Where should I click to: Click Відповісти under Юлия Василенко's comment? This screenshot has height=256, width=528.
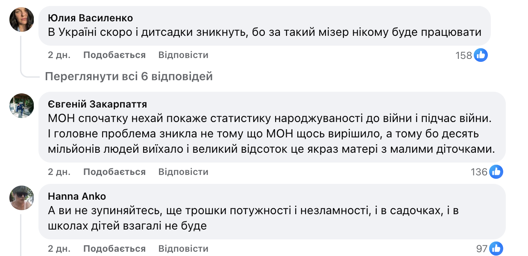click(183, 55)
